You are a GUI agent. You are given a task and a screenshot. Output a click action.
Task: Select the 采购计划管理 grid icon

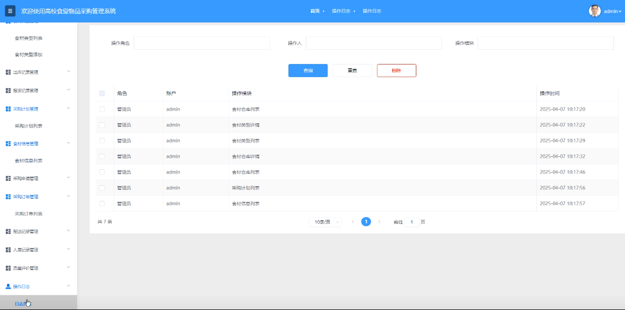[x=8, y=109]
